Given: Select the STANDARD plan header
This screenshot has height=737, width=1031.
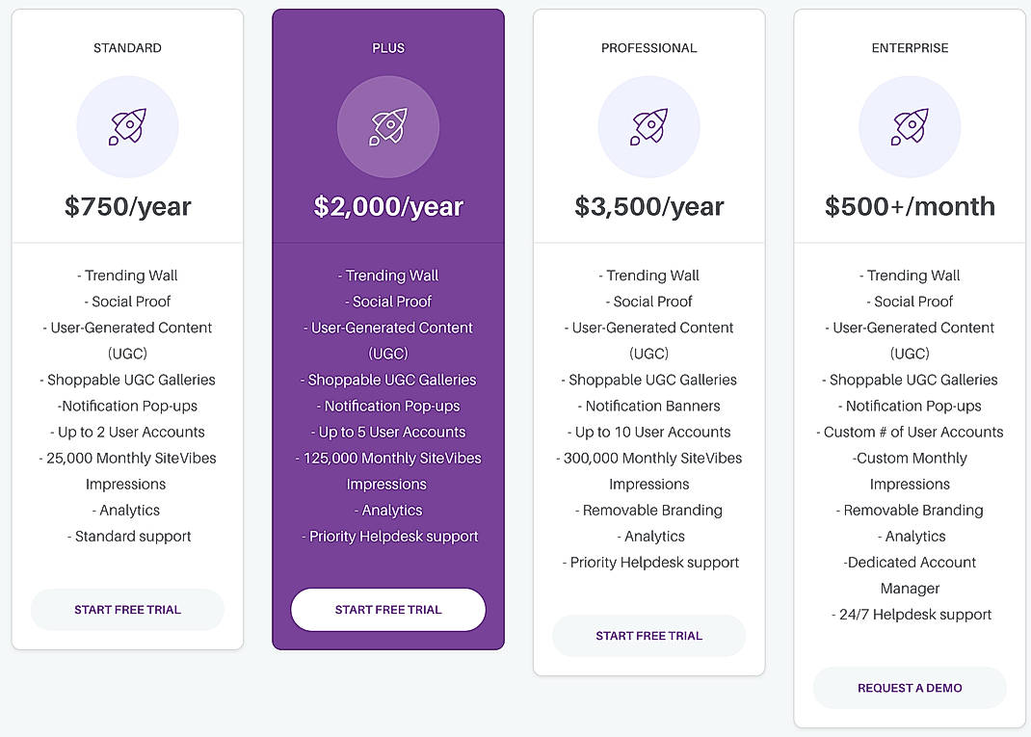Looking at the screenshot, I should [x=127, y=47].
